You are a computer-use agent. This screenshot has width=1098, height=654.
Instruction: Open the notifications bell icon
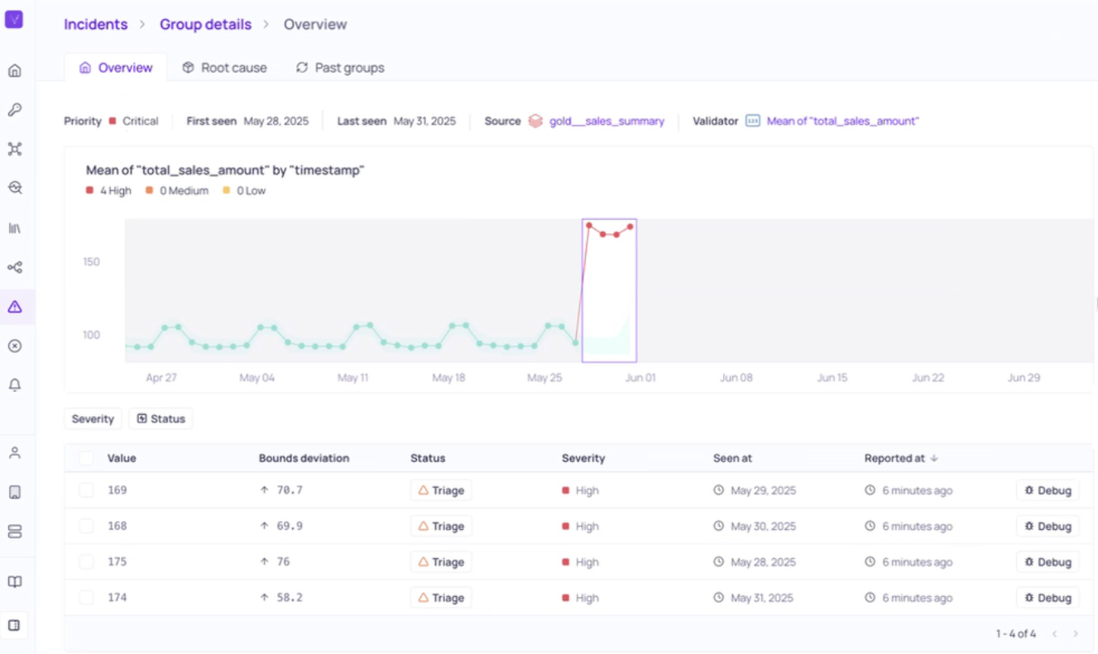[x=14, y=385]
